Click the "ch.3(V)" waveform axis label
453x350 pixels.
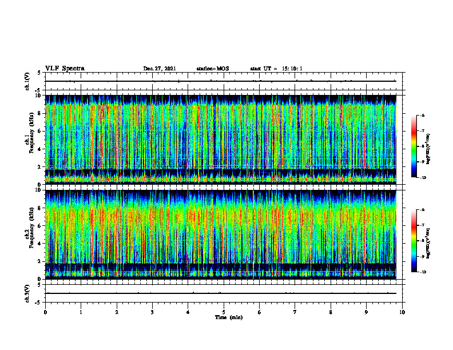pyautogui.click(x=27, y=293)
